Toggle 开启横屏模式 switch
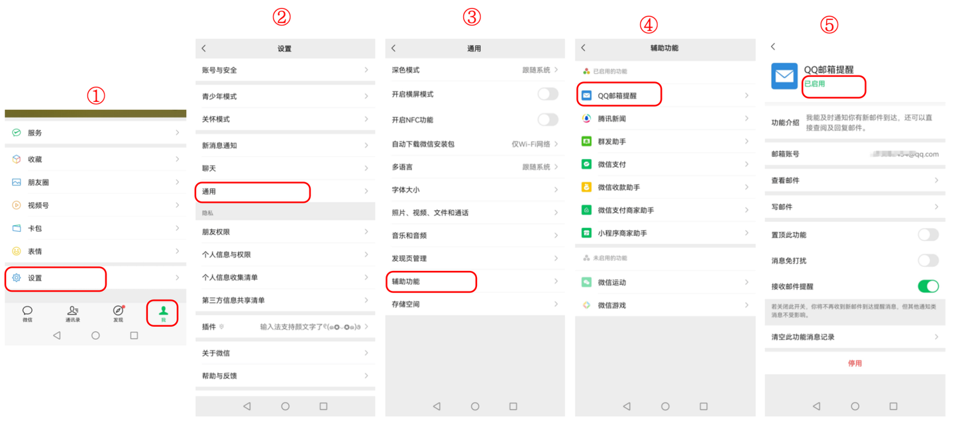This screenshot has height=422, width=954. 548,94
